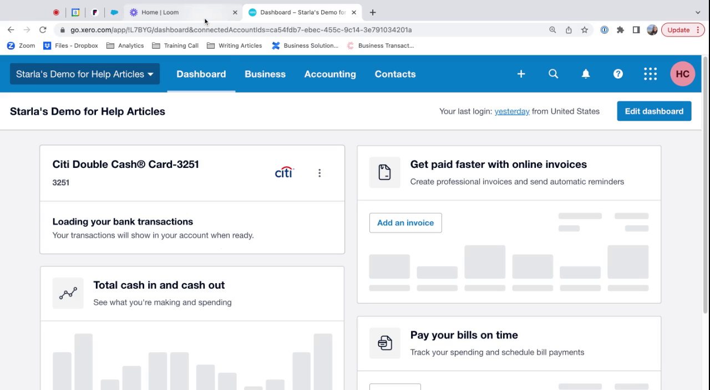Click the page vertical scrollbar
Screen dimensions: 710x390
coord(706,184)
